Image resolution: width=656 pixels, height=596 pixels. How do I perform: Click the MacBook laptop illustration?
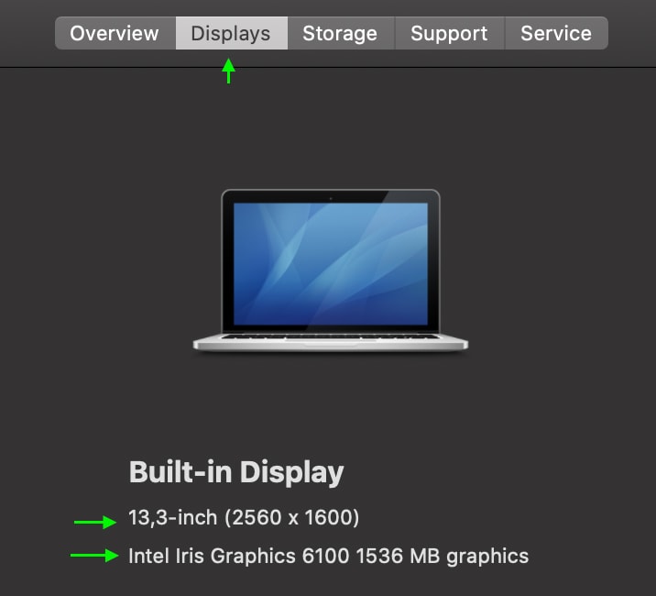tap(331, 270)
